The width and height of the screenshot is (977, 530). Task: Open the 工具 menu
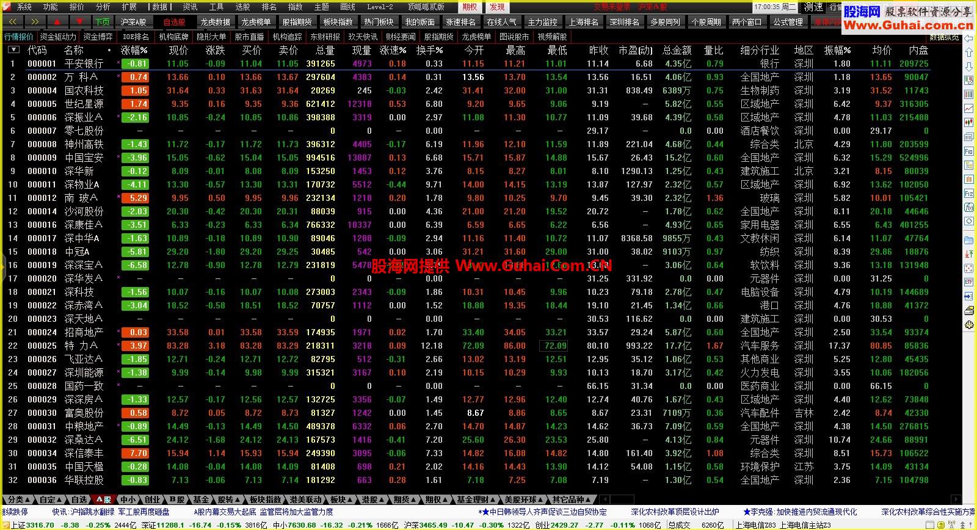point(217,7)
